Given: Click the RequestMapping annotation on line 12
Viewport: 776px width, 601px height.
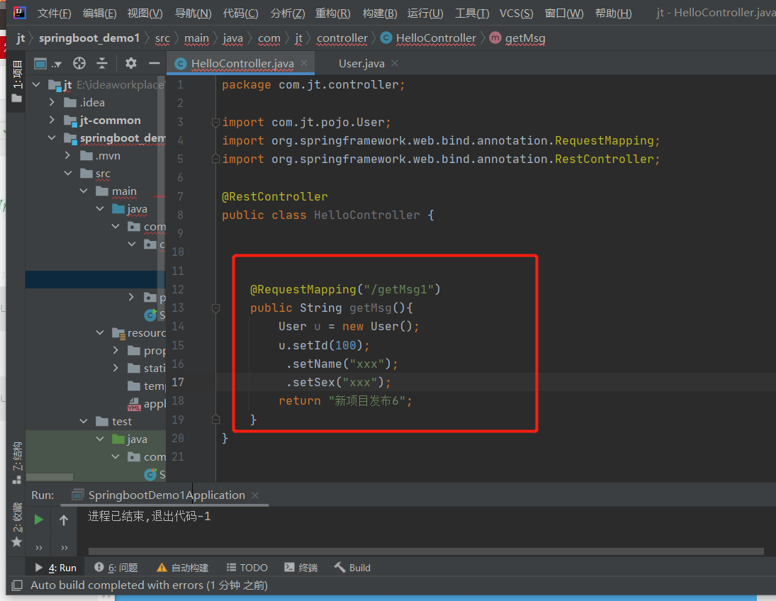Looking at the screenshot, I should click(345, 289).
